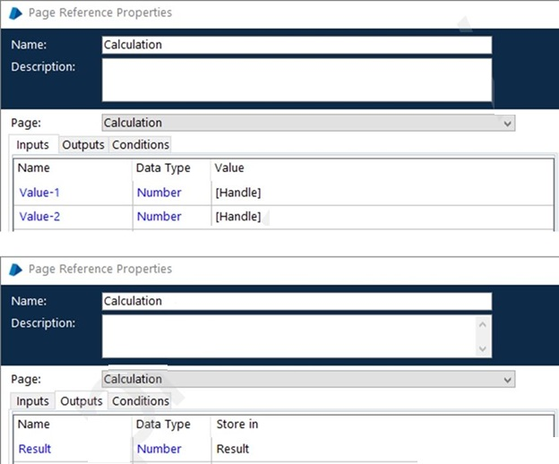The image size is (559, 464).
Task: Click the Description scroll down arrow in lower dialog
Action: 482,348
